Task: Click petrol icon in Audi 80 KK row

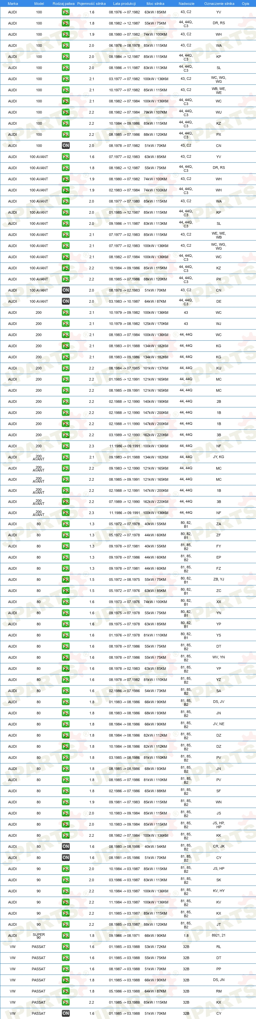Action: [x=66, y=835]
